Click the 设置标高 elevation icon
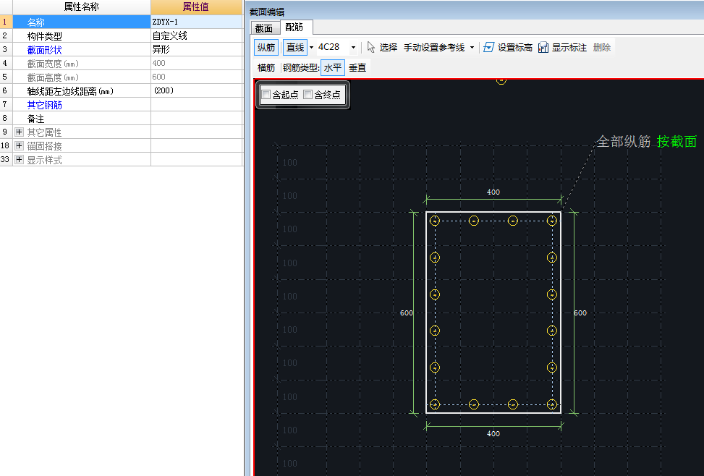 (488, 47)
